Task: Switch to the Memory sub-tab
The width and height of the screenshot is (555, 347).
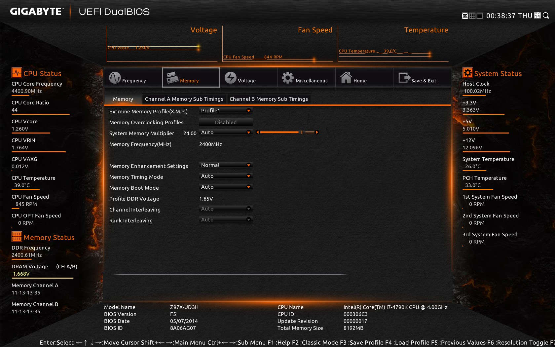Action: [x=123, y=99]
